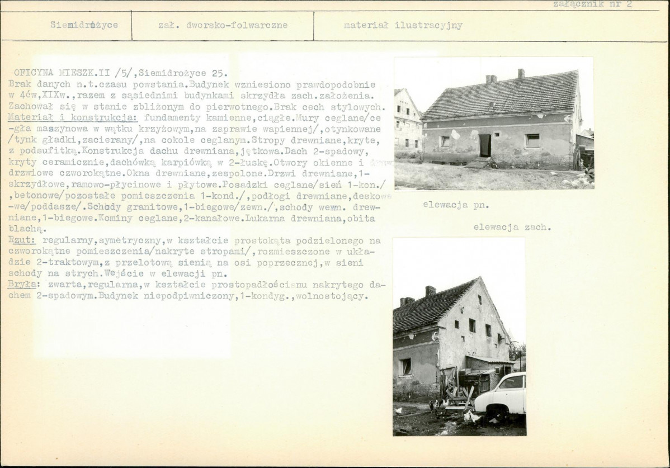
Task: Click the 'Siemidrożyce' header cell
Action: click(66, 26)
